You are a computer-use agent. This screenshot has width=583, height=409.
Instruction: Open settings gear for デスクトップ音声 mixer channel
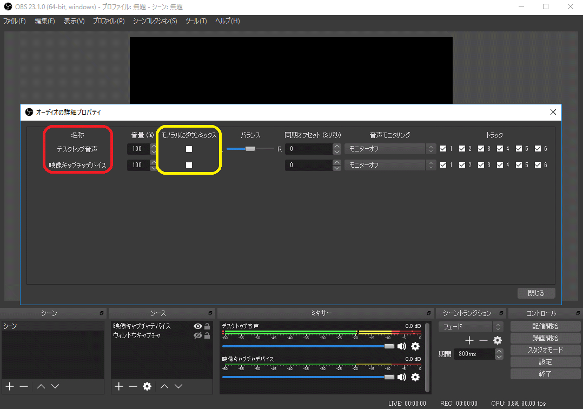[415, 346]
